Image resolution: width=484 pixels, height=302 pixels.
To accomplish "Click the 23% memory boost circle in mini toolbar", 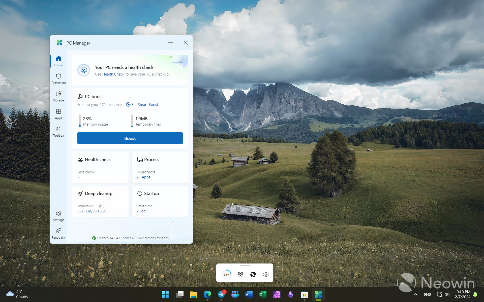I will click(x=226, y=274).
